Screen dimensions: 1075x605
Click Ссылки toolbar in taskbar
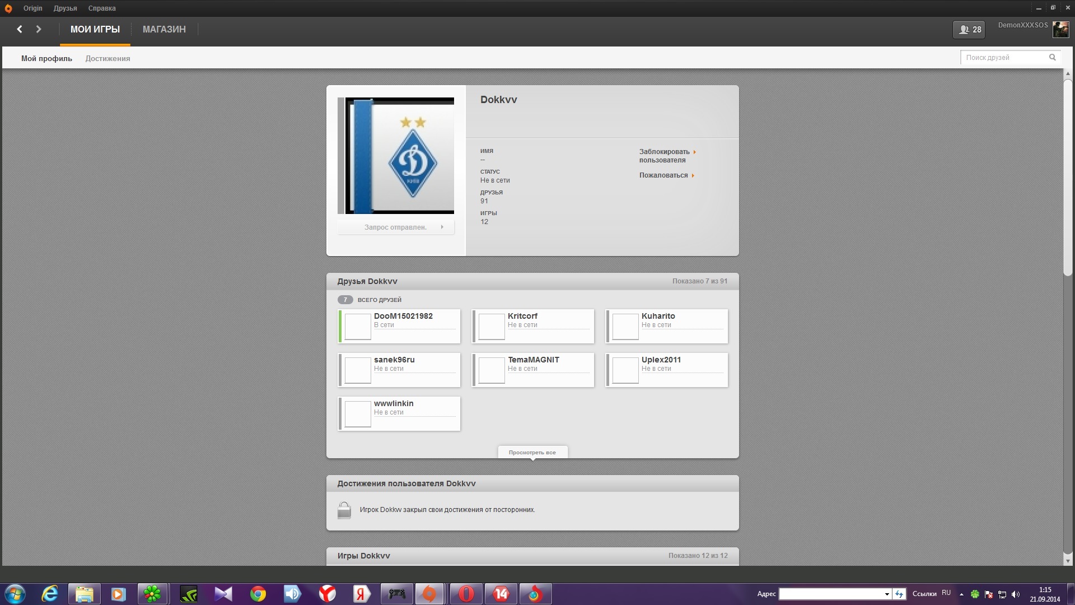pos(924,594)
